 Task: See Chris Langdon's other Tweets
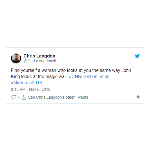click(58, 97)
